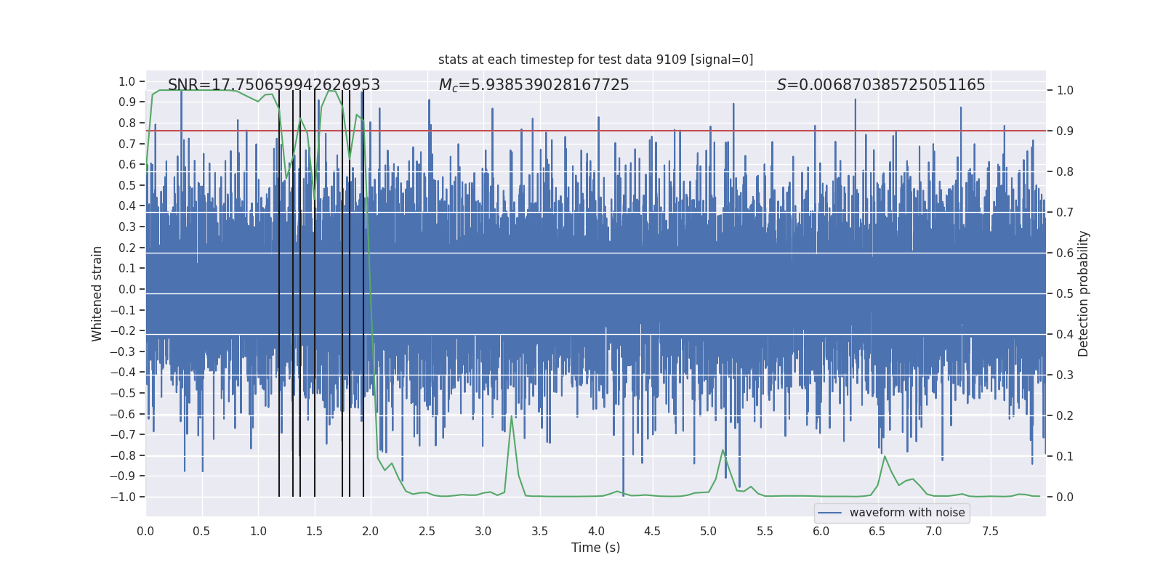Click left y-axis tick label 0.5

coord(127,185)
